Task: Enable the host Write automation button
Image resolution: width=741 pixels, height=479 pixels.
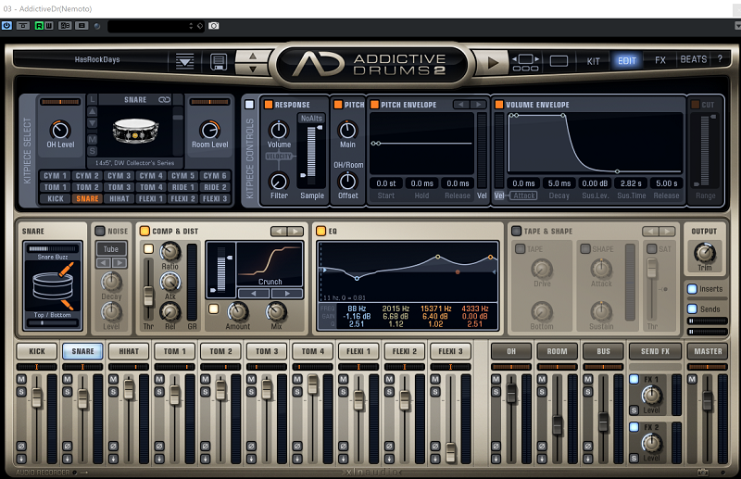Action: 48,26
